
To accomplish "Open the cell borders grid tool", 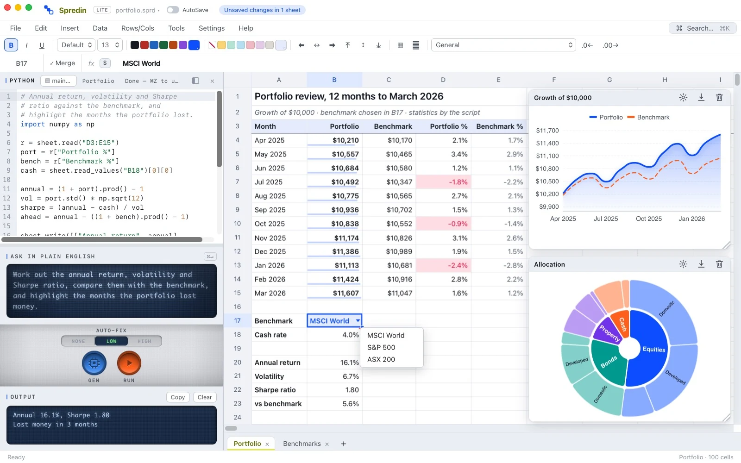I will (400, 45).
